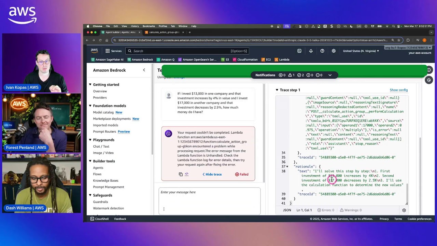
Task: Bookmark this page with the star icon
Action: pos(399,40)
